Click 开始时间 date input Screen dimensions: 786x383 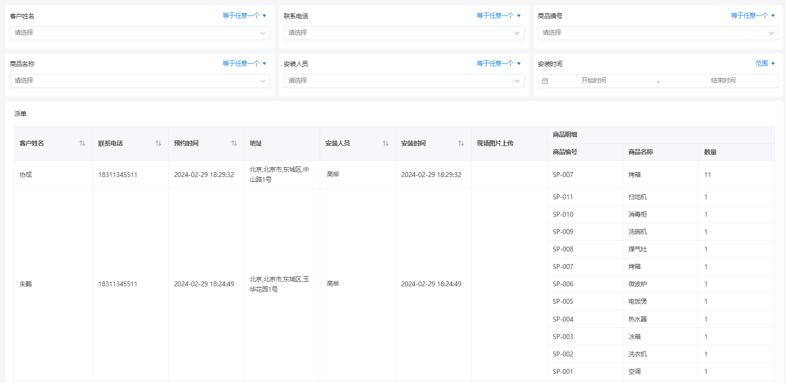point(593,81)
